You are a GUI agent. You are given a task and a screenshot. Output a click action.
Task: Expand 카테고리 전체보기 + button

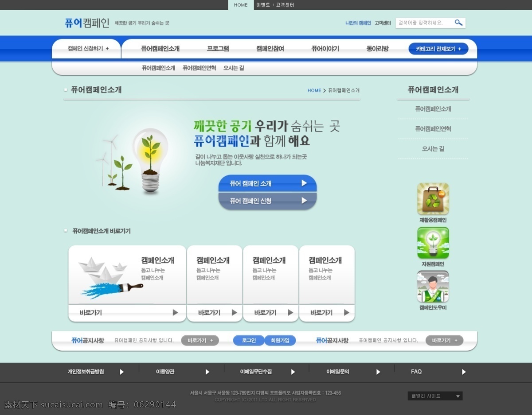438,49
